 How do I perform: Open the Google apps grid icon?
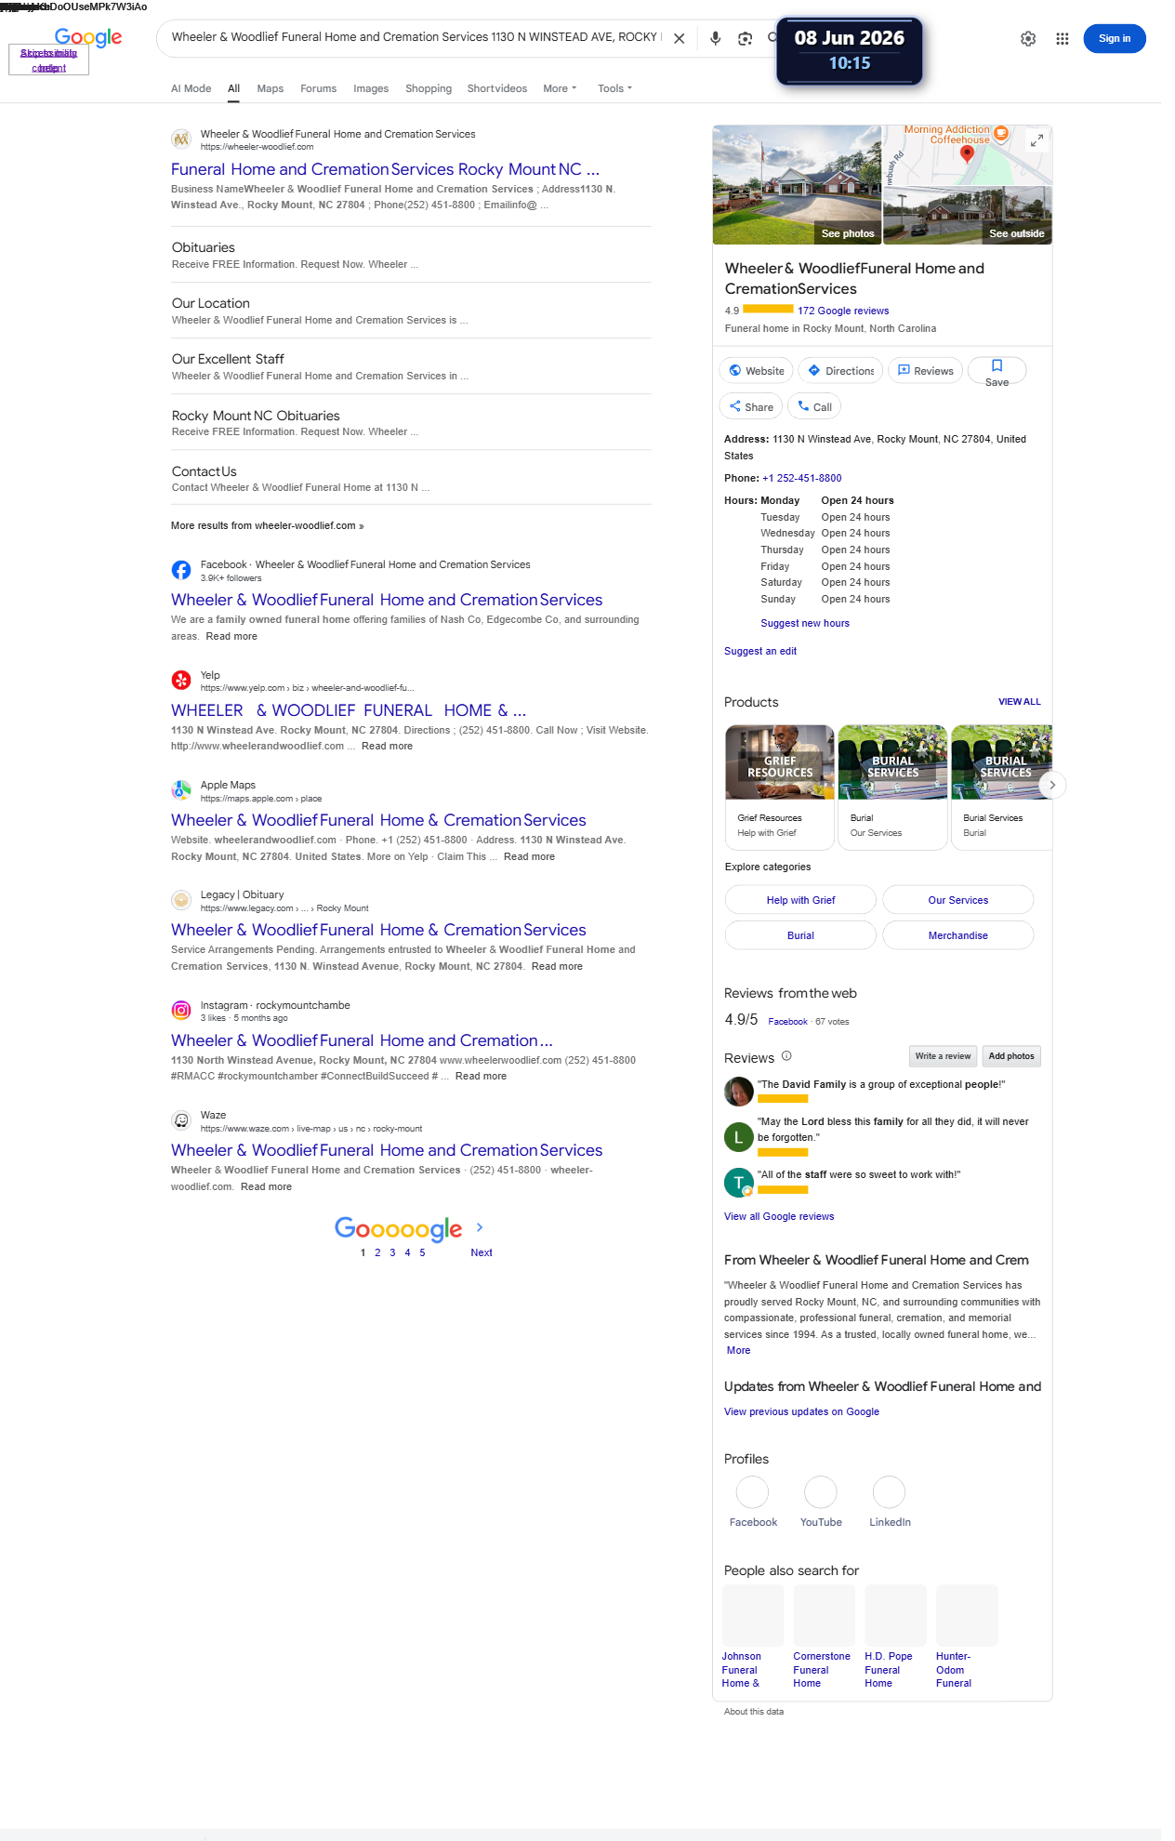click(x=1063, y=38)
